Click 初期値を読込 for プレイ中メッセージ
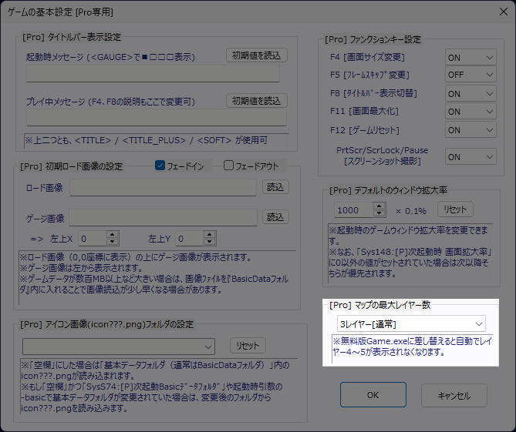This screenshot has width=516, height=432. pyautogui.click(x=256, y=101)
